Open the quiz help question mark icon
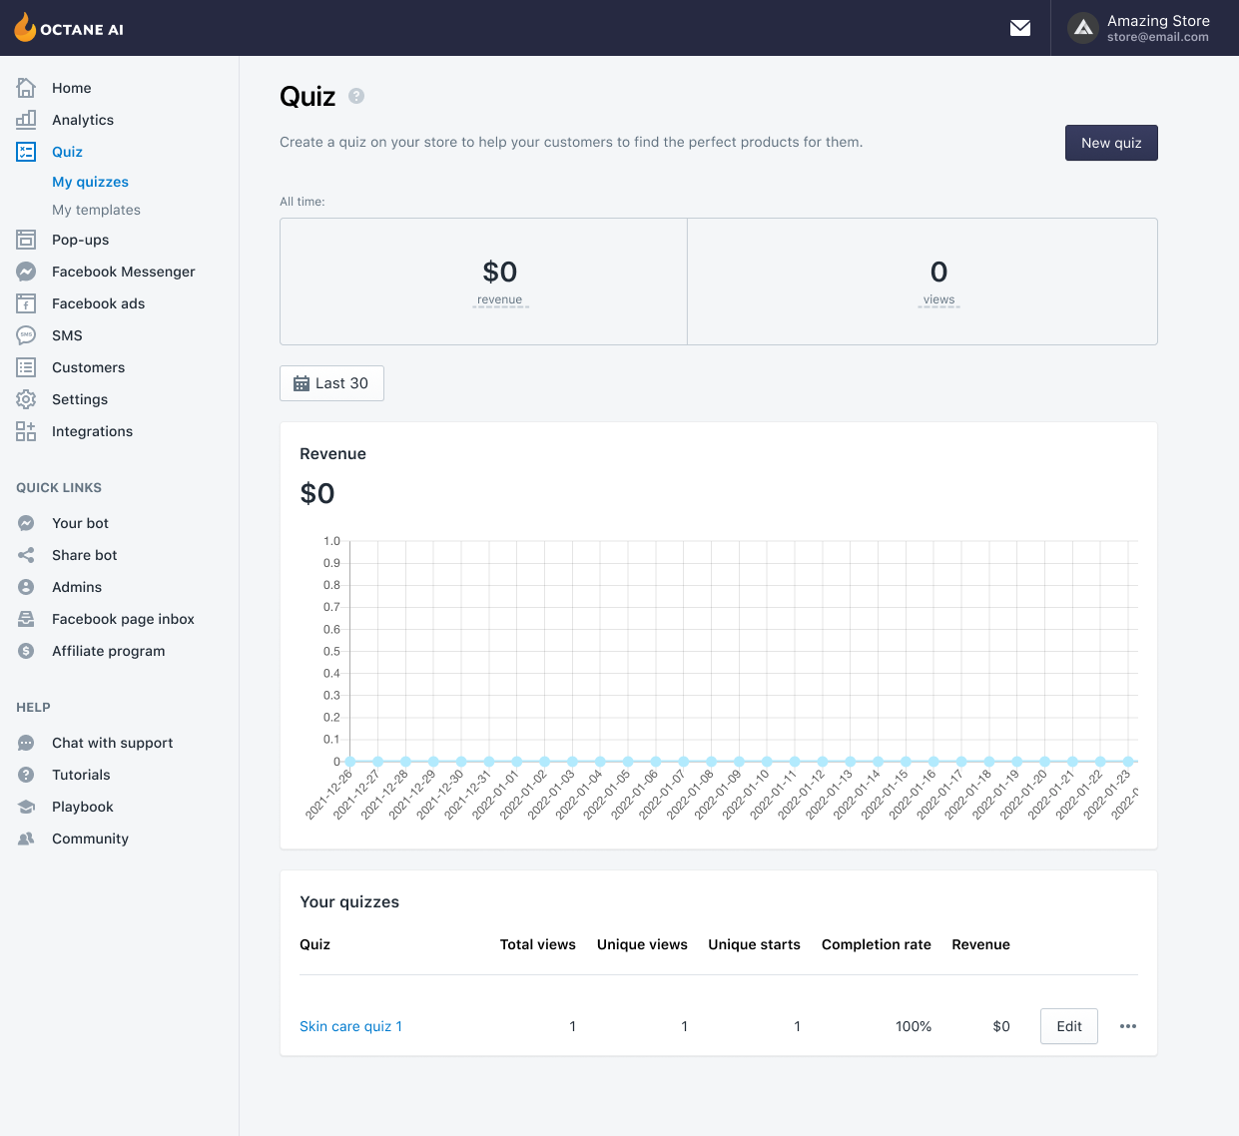This screenshot has height=1136, width=1239. point(356,96)
